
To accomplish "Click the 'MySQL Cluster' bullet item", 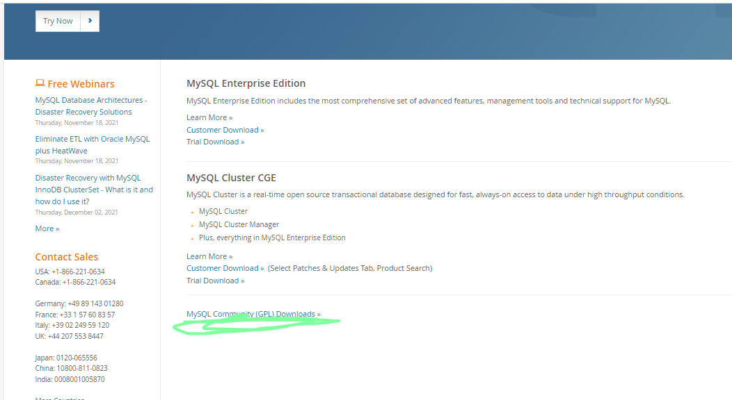I will (x=223, y=211).
